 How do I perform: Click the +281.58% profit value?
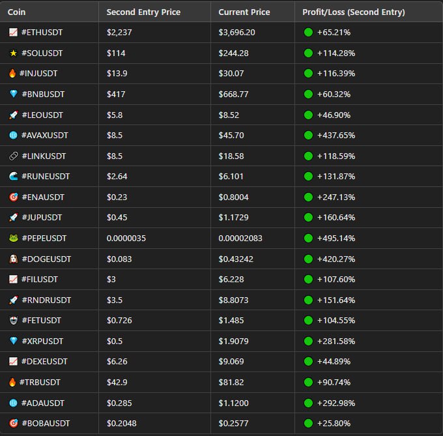click(336, 341)
